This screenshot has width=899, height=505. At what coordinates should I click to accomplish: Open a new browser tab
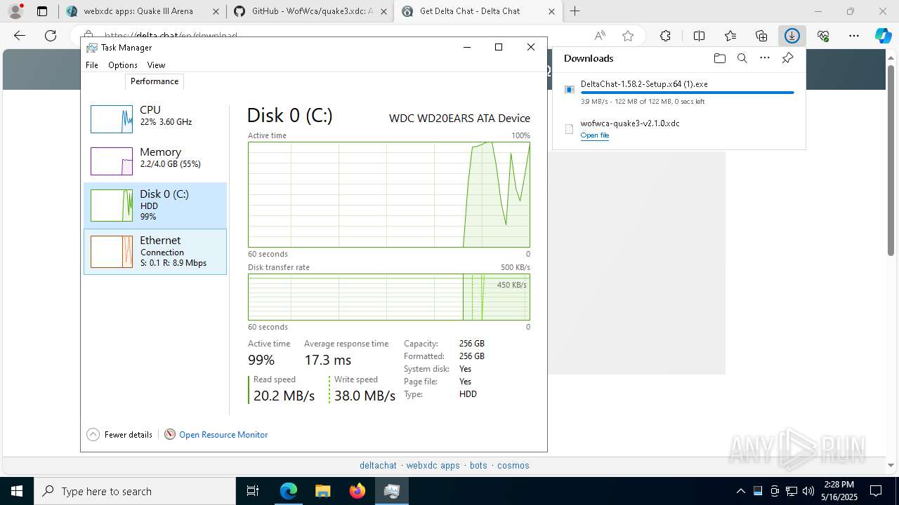point(575,11)
